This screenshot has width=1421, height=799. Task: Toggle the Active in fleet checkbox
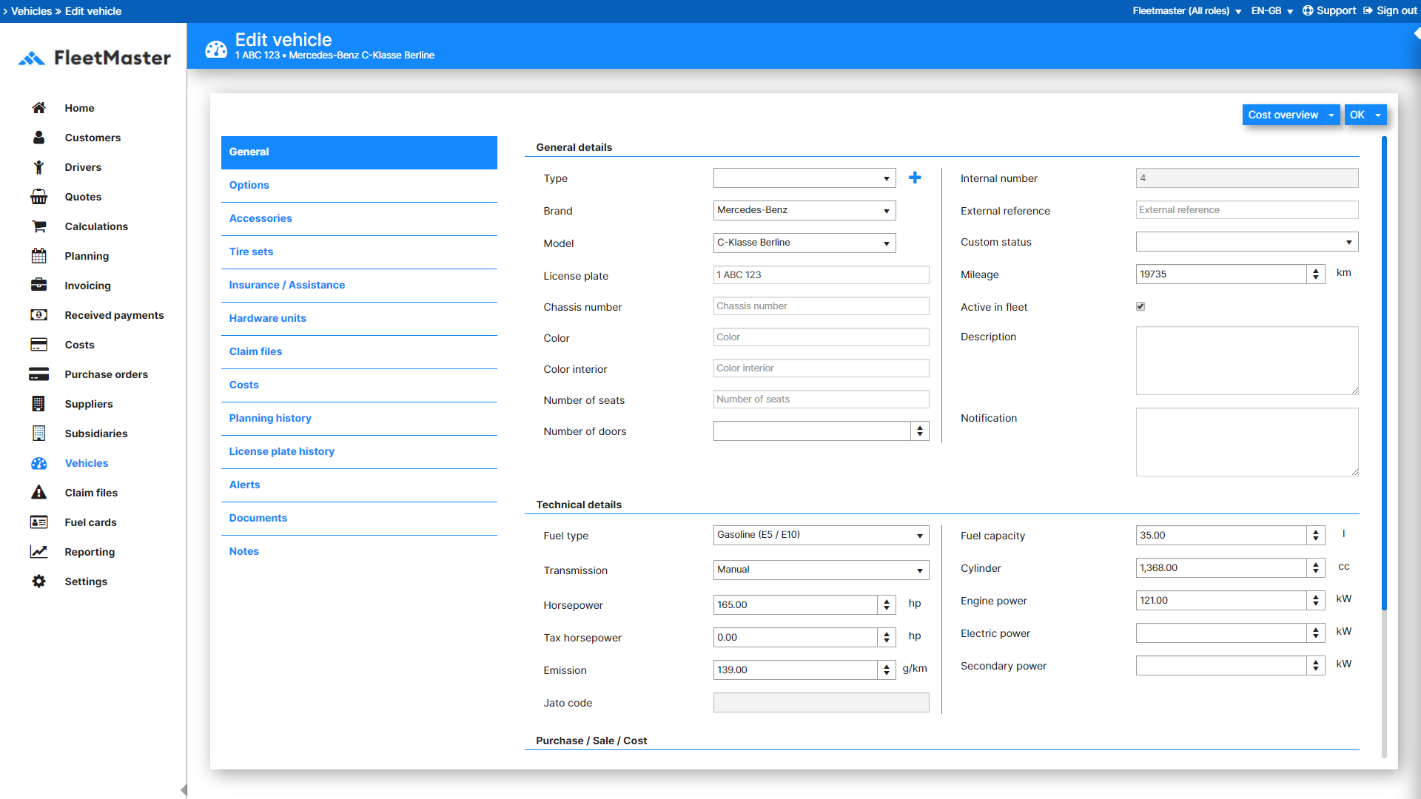pyautogui.click(x=1141, y=306)
